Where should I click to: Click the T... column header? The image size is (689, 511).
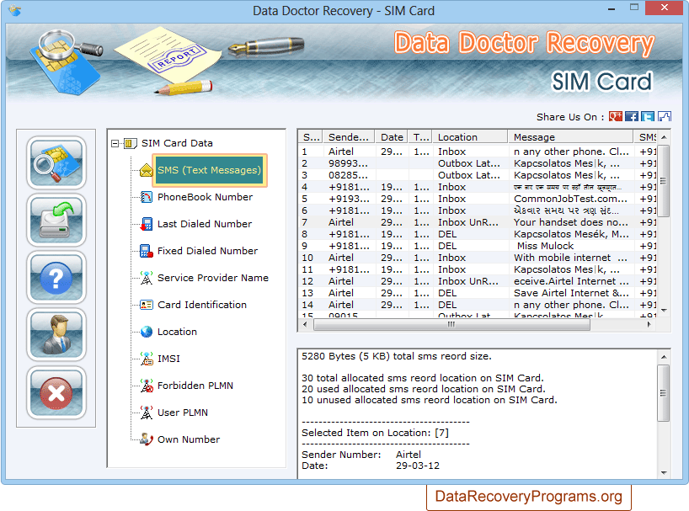(420, 137)
